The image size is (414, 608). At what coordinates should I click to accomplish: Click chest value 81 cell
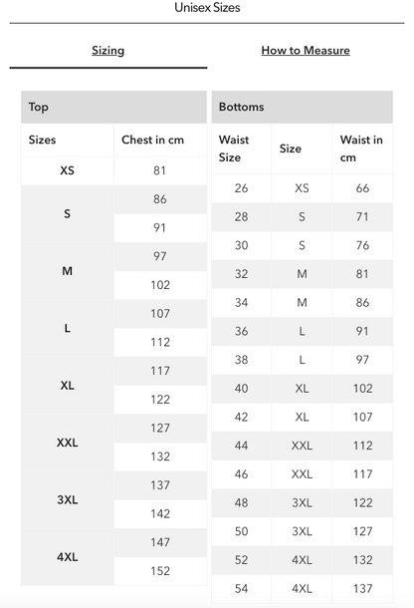point(160,170)
